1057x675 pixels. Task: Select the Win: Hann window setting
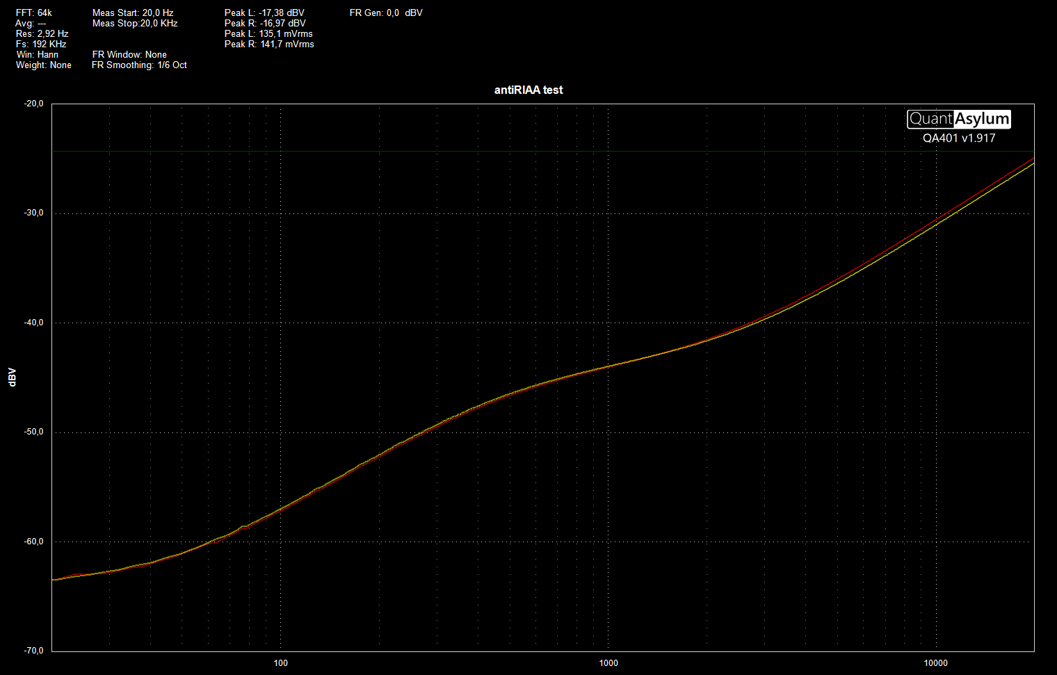(x=38, y=54)
